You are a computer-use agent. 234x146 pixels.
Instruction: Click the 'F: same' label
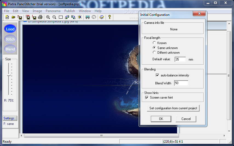tap(9, 124)
